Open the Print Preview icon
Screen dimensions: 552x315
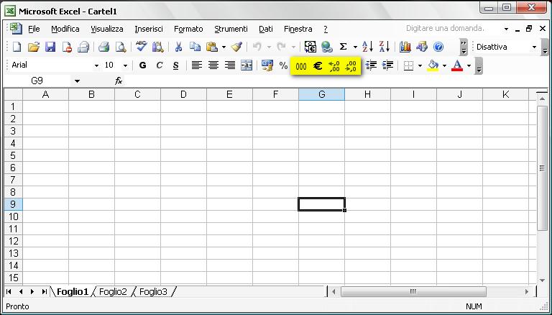point(121,47)
